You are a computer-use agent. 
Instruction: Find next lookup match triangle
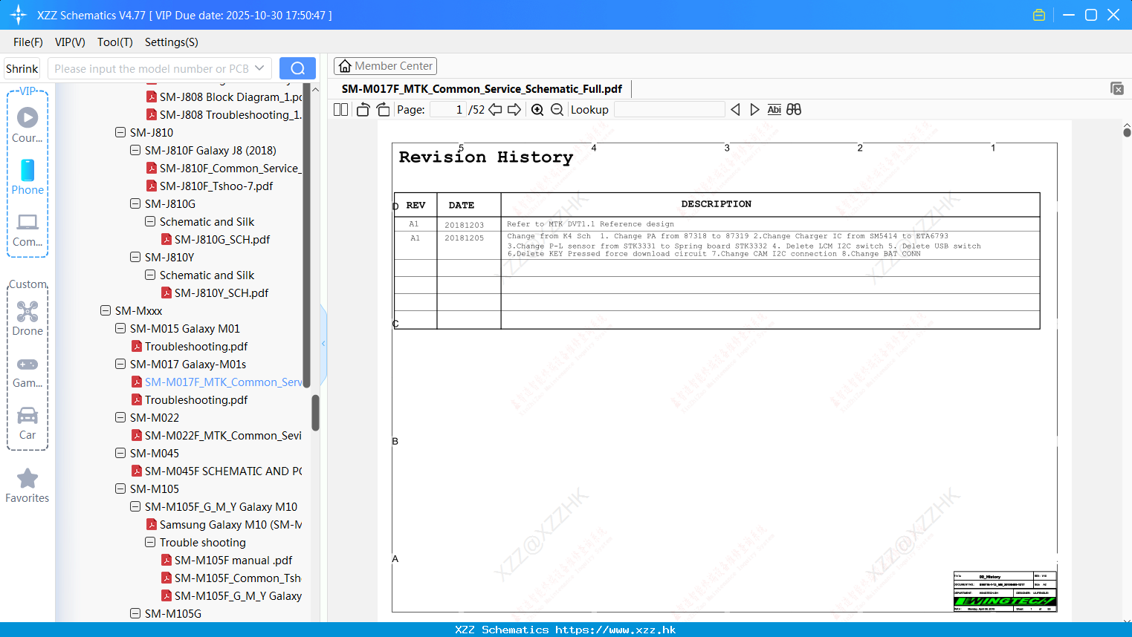(754, 110)
